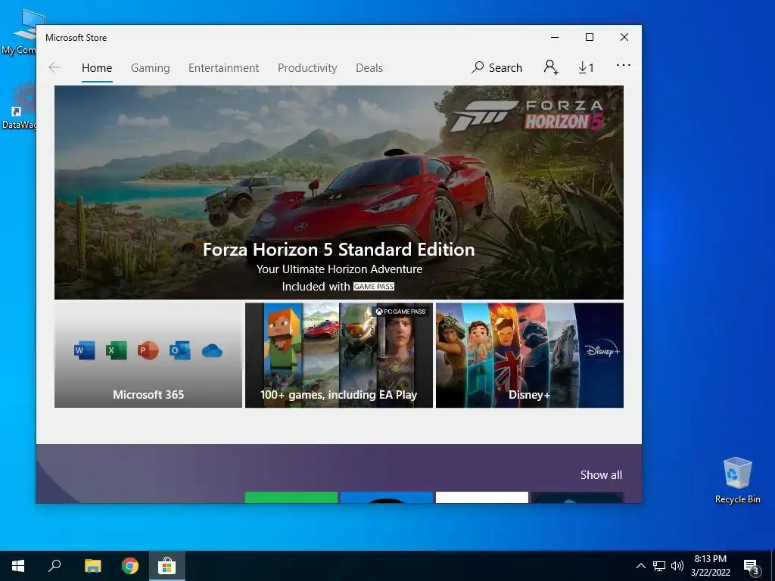The image size is (775, 581).
Task: Select Microsoft Store taskbar icon
Action: (167, 566)
